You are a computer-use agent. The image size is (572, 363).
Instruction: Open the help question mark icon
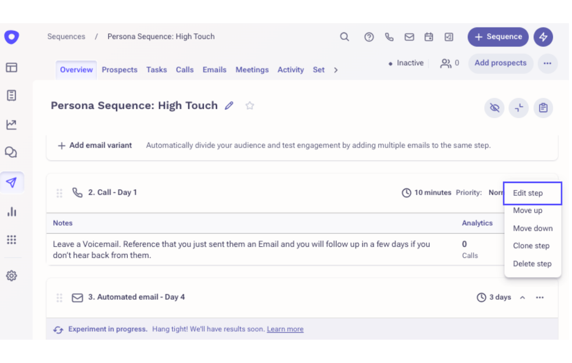369,37
